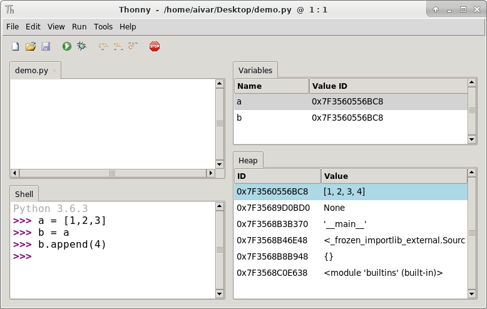The image size is (487, 309).
Task: Select the Heap panel tab
Action: pyautogui.click(x=248, y=161)
